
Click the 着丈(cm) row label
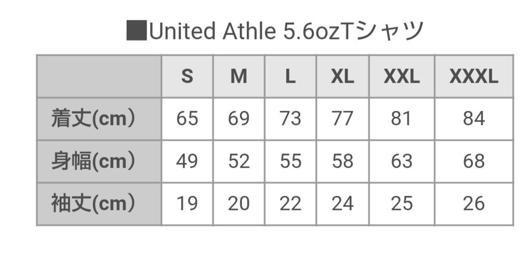[94, 119]
